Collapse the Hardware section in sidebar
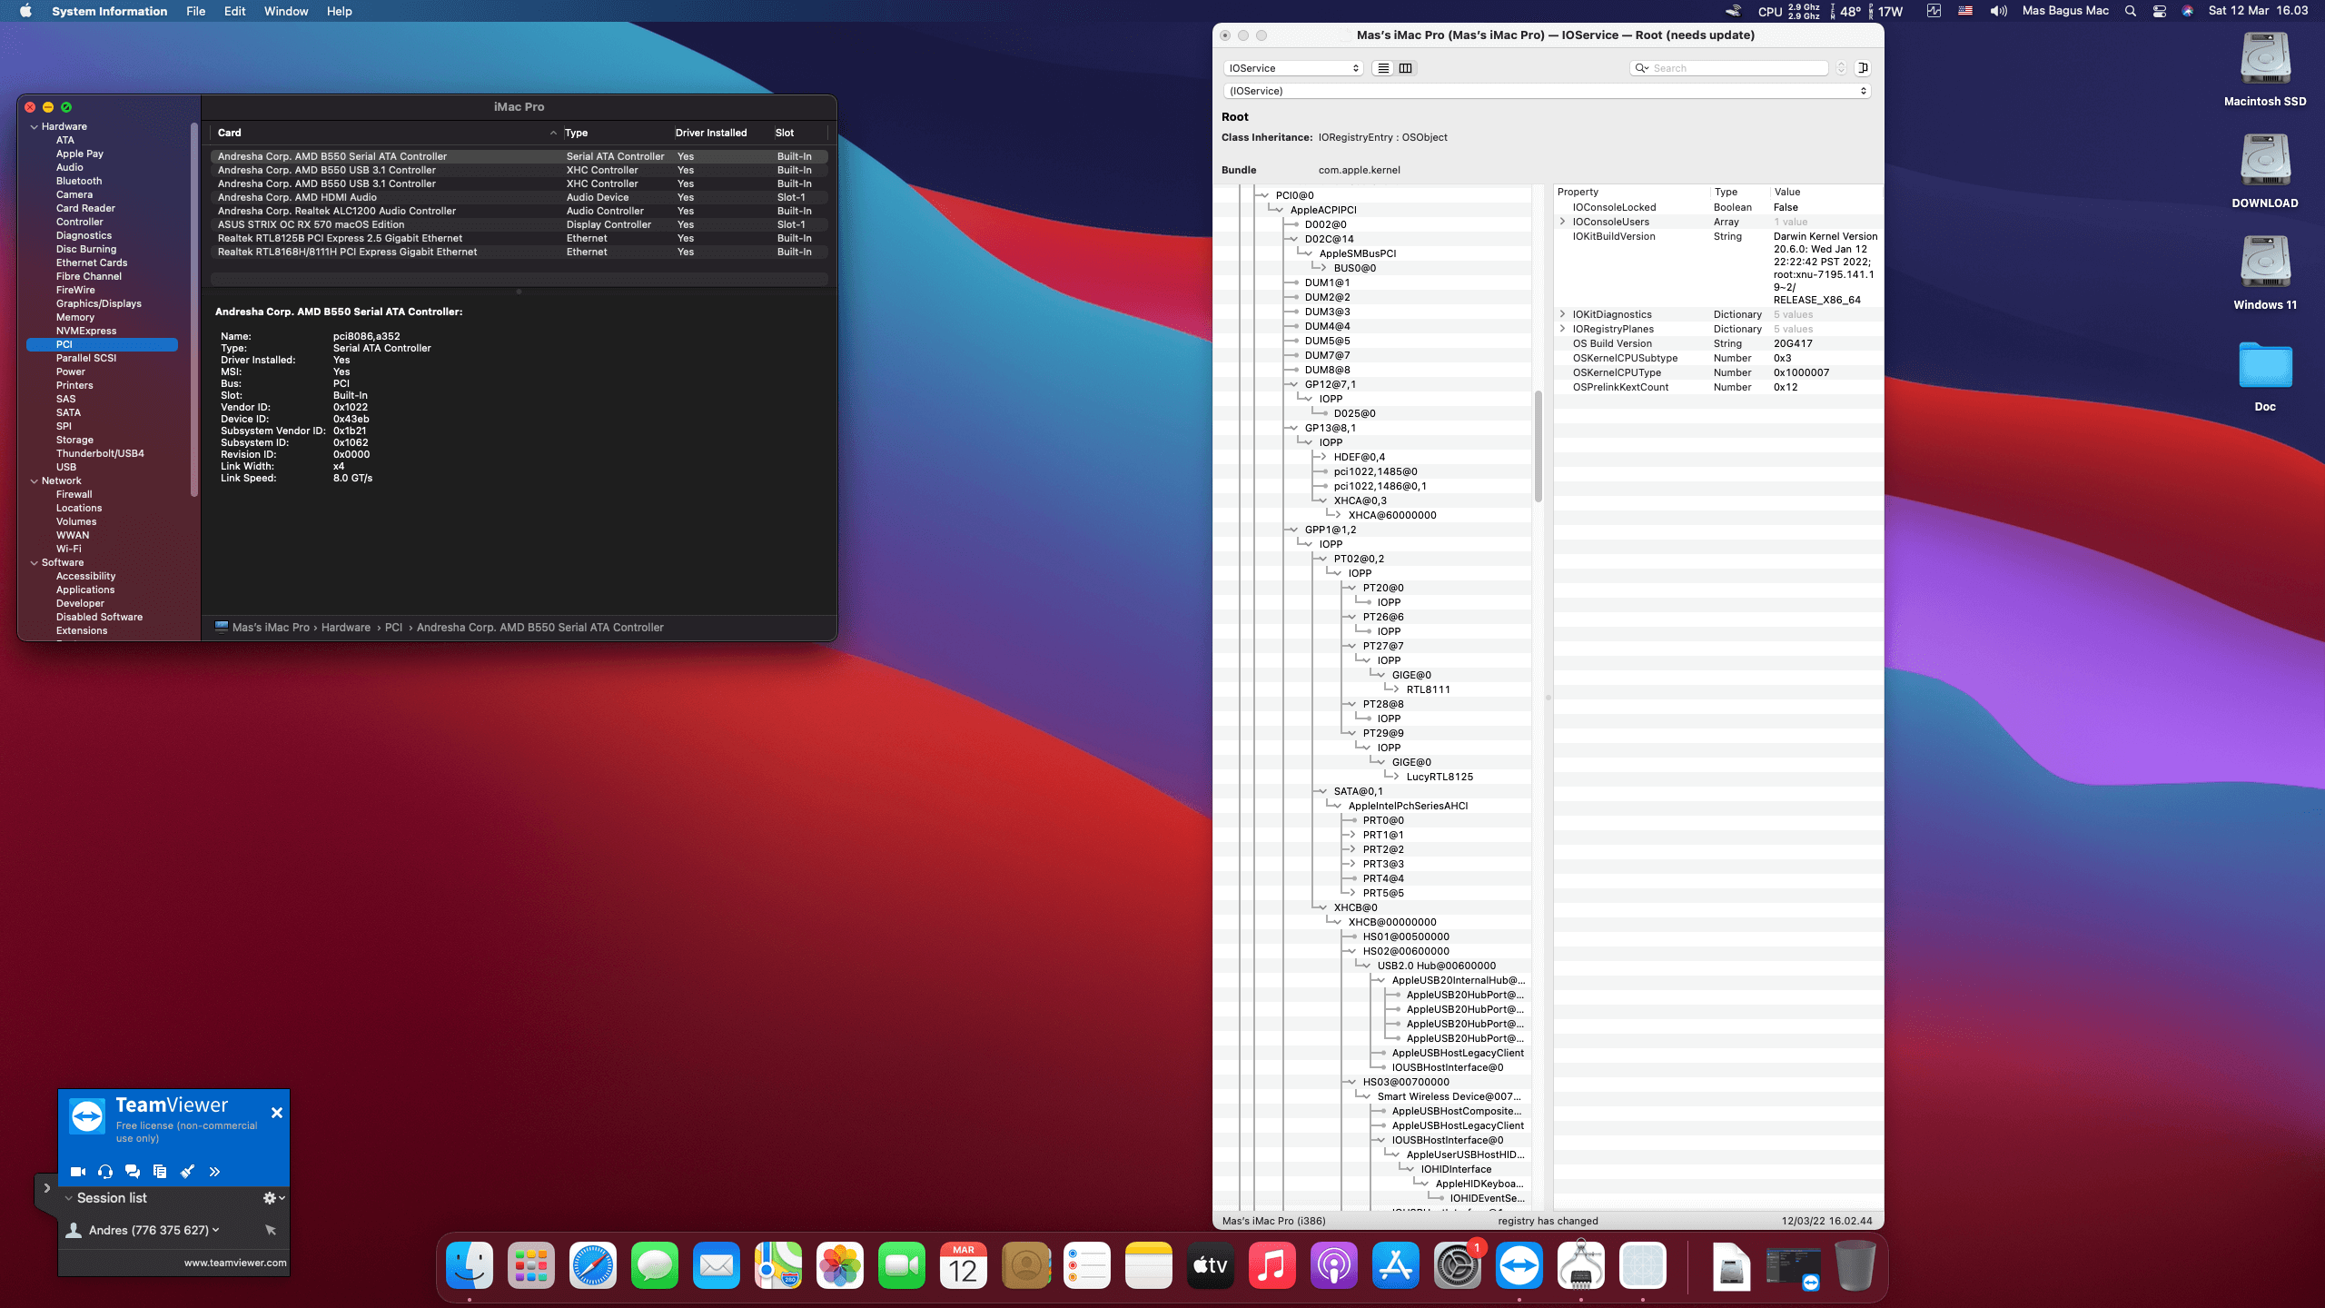This screenshot has width=2325, height=1308. [x=35, y=126]
